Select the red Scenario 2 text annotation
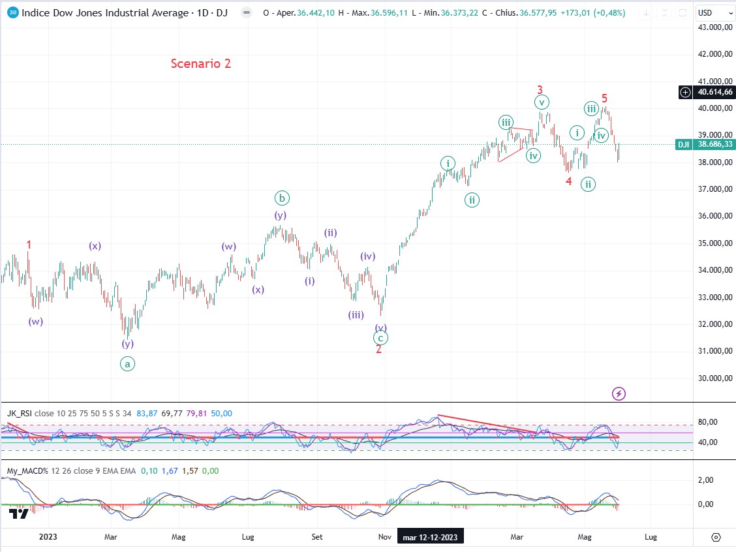The height and width of the screenshot is (552, 736). coord(200,63)
